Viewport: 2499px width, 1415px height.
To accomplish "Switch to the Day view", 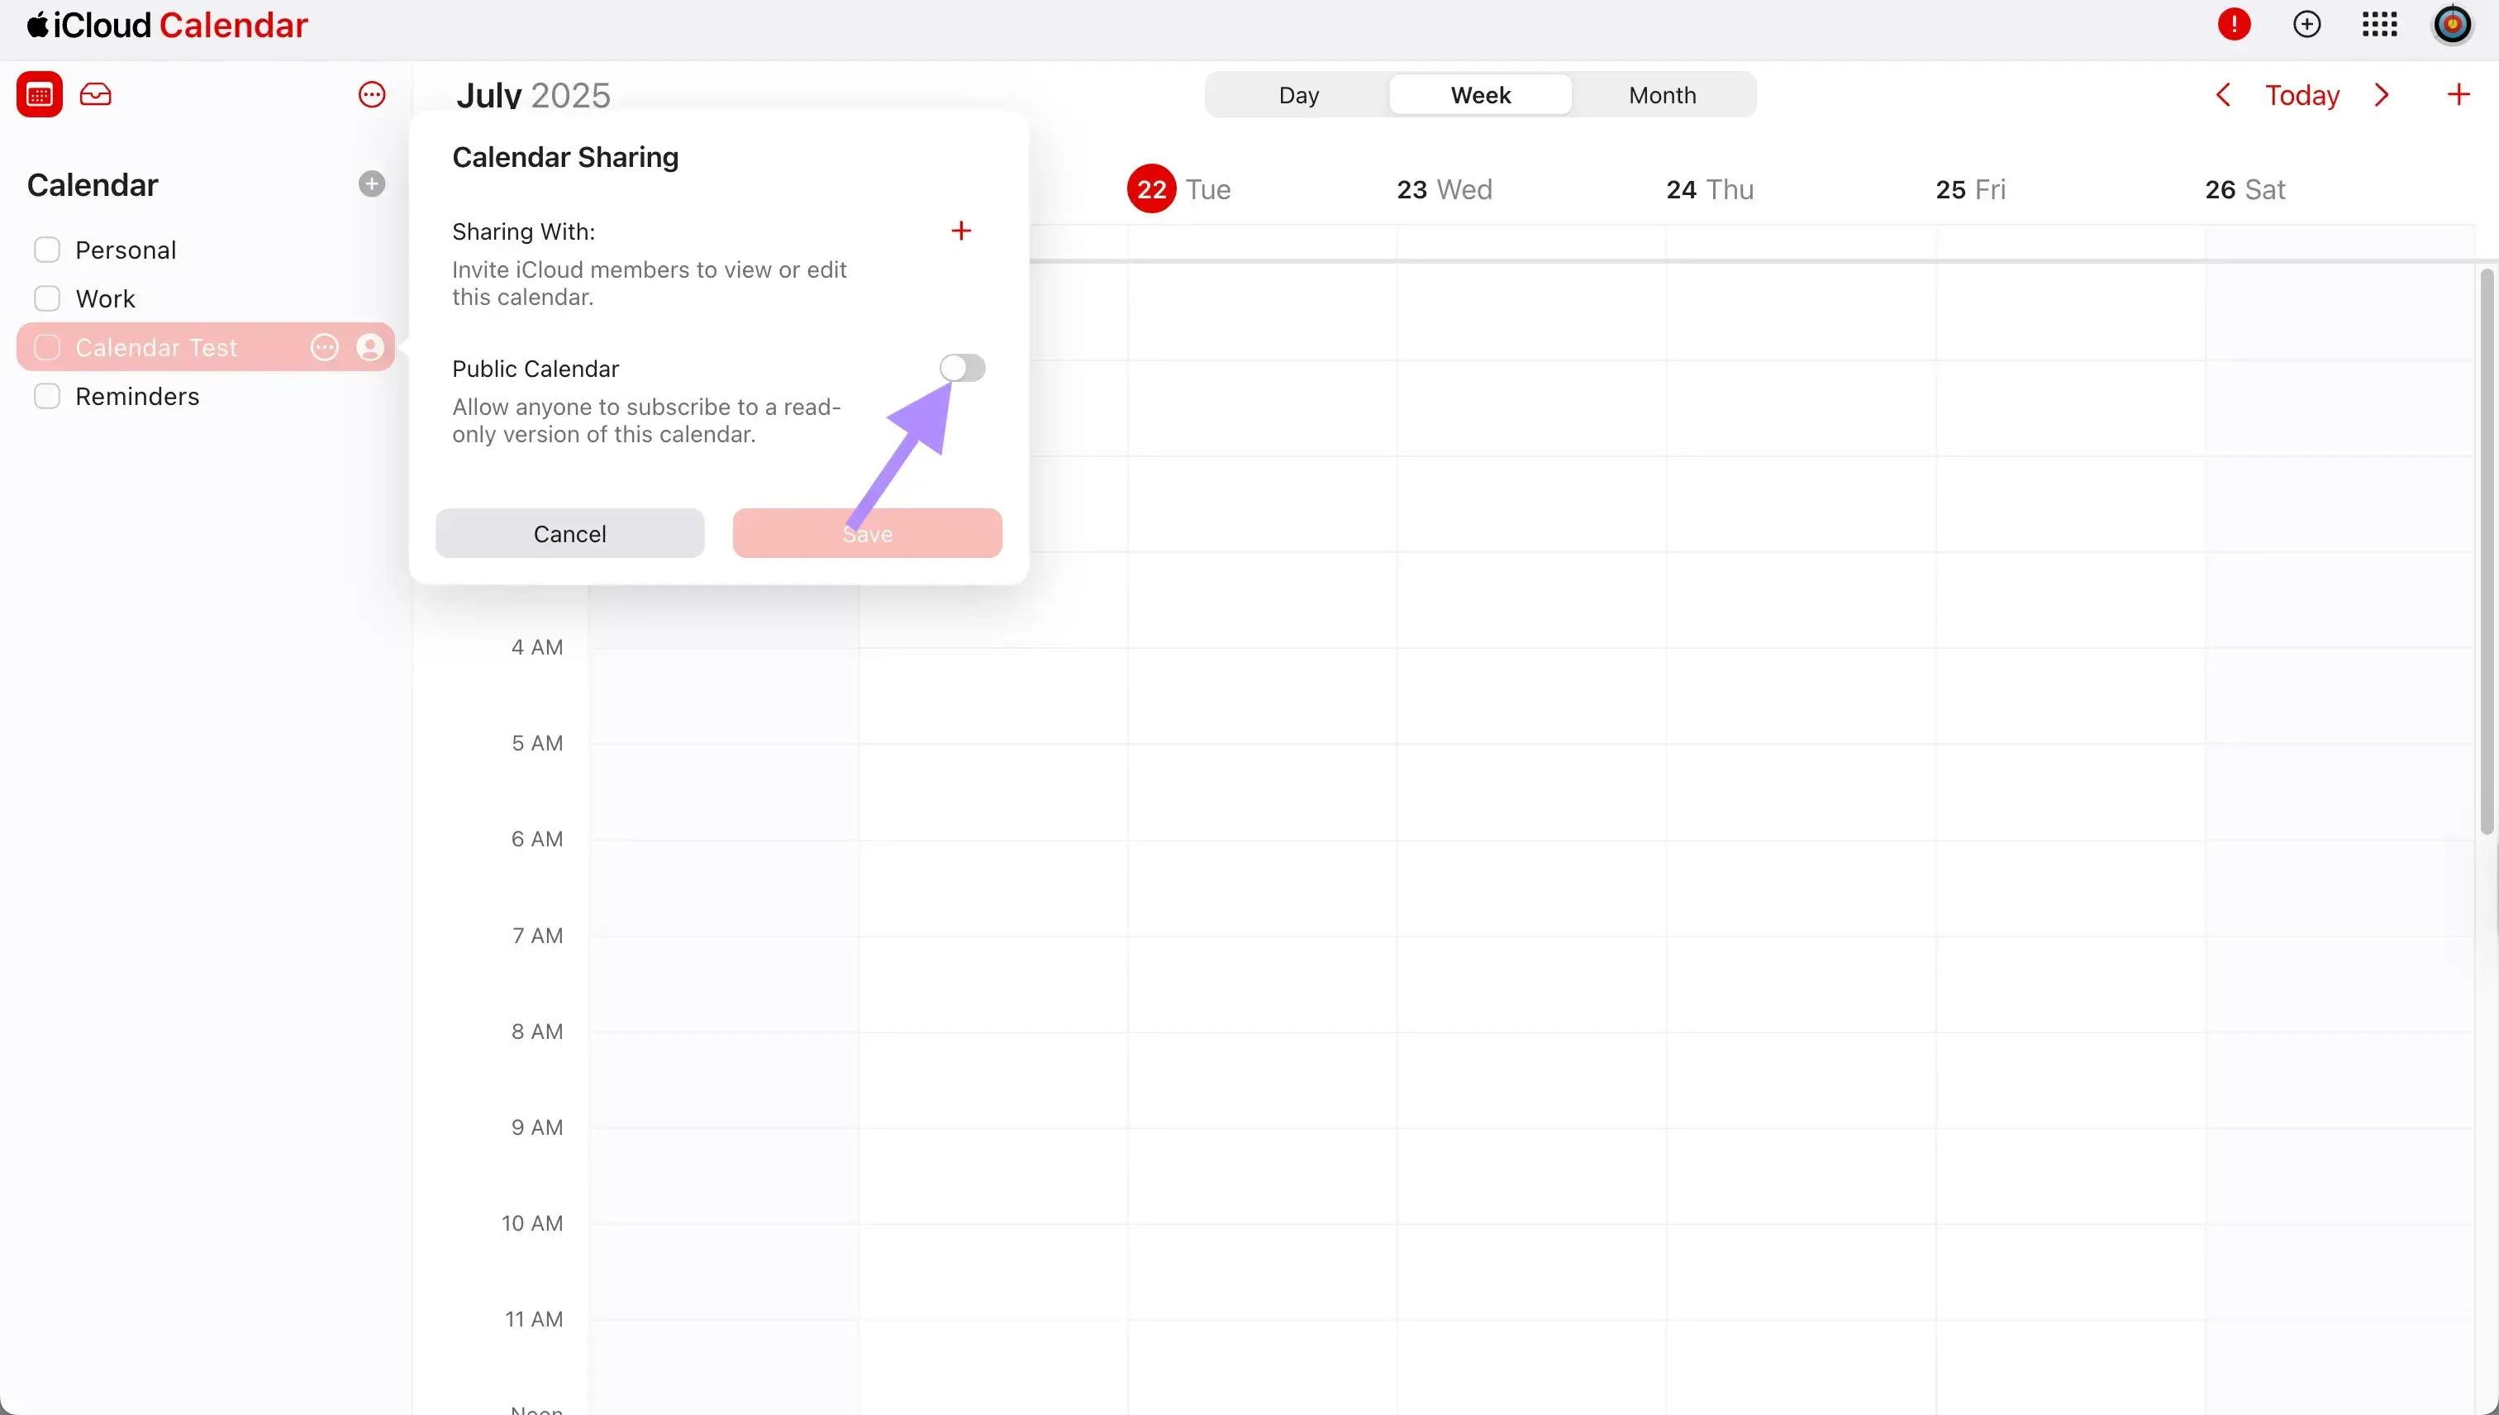I will [1299, 94].
